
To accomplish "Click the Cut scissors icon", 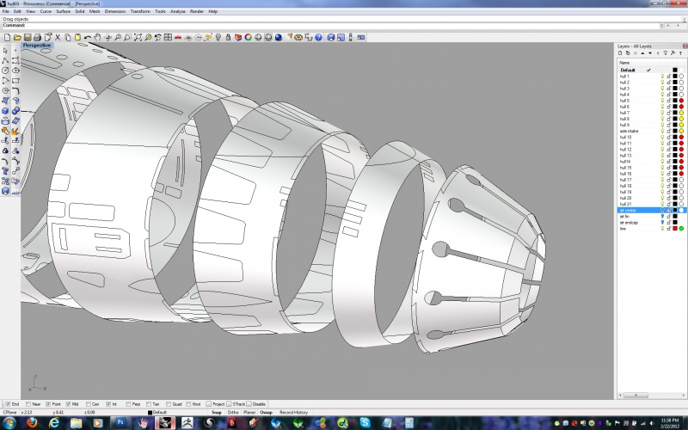I will click(58, 37).
